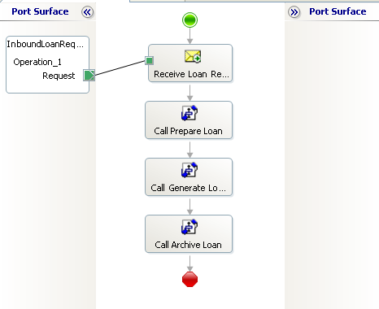The width and height of the screenshot is (379, 309).
Task: Click the Receive Loan Re... label
Action: [191, 74]
